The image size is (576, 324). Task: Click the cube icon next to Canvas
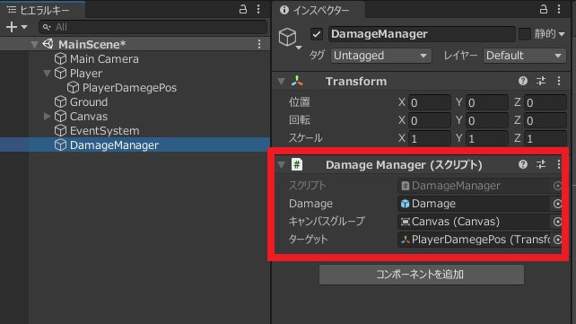coord(60,117)
